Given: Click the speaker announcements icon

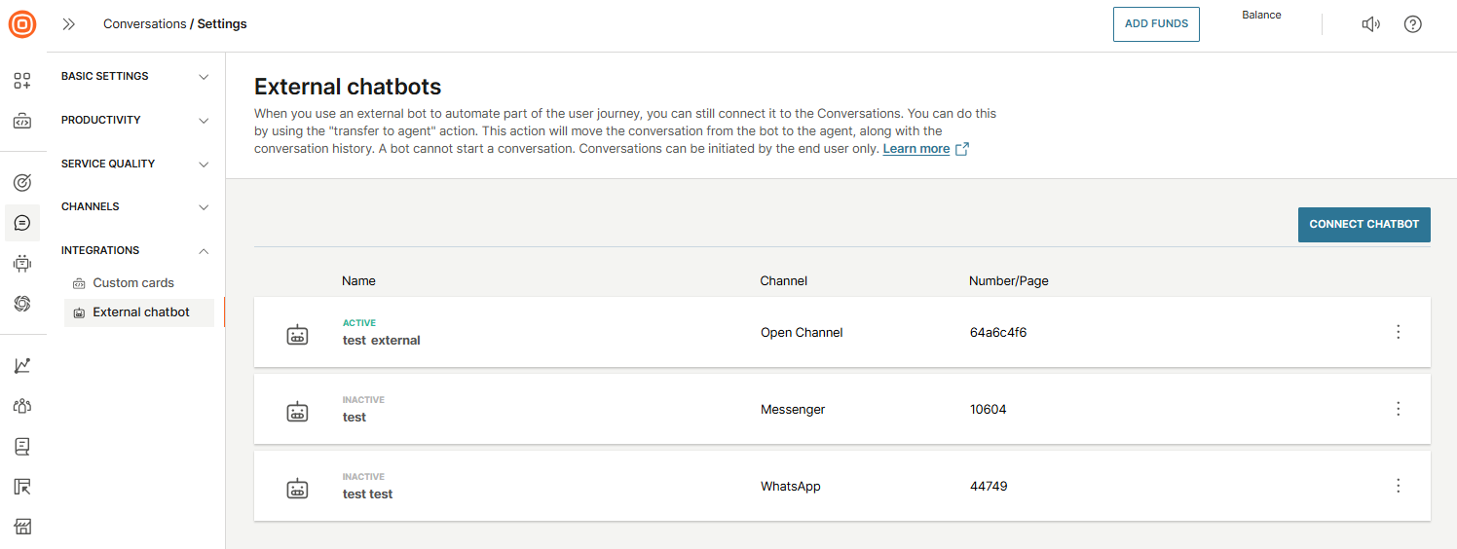Looking at the screenshot, I should point(1370,24).
